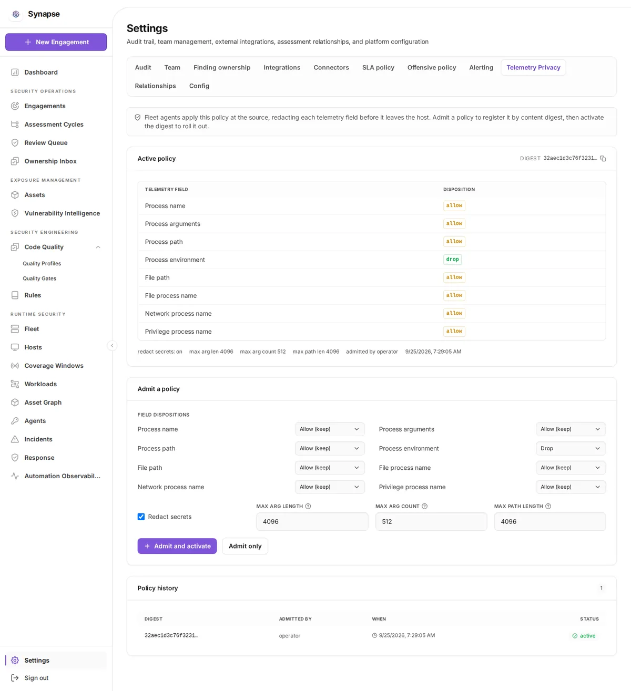Click the policy history digest 32aec1d3c76f3231…

coord(171,636)
